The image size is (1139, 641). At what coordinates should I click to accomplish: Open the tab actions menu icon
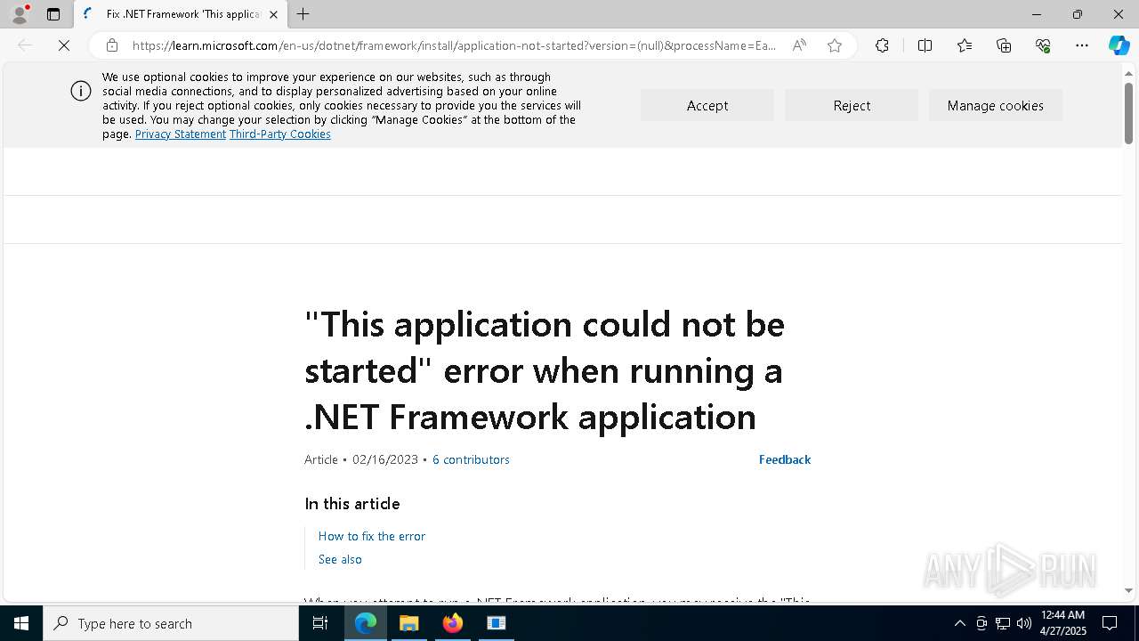(x=53, y=14)
